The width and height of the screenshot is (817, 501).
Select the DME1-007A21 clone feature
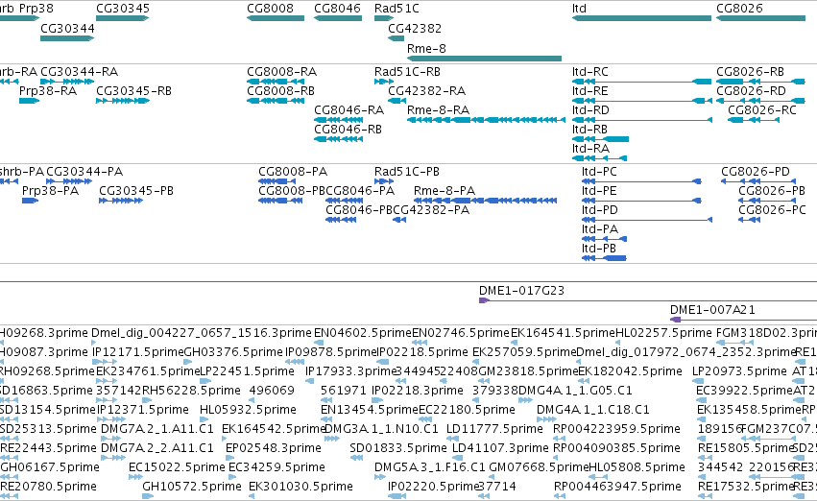coord(743,320)
